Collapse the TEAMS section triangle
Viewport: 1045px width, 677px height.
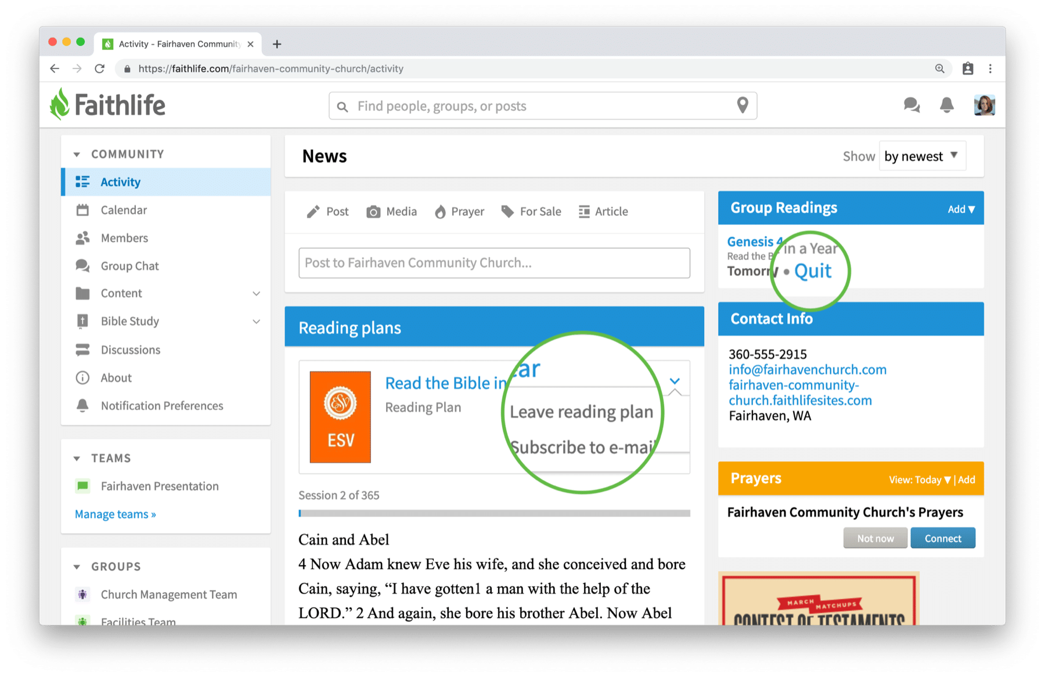click(77, 459)
